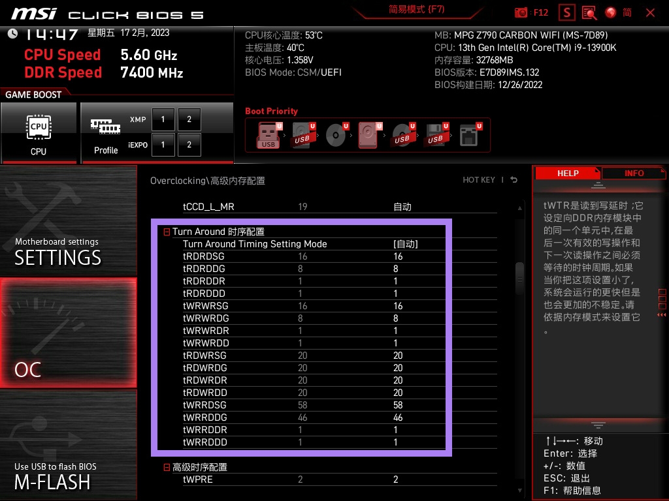The height and width of the screenshot is (501, 669).
Task: Select the USB CD-ROM boot device icon
Action: 402,135
